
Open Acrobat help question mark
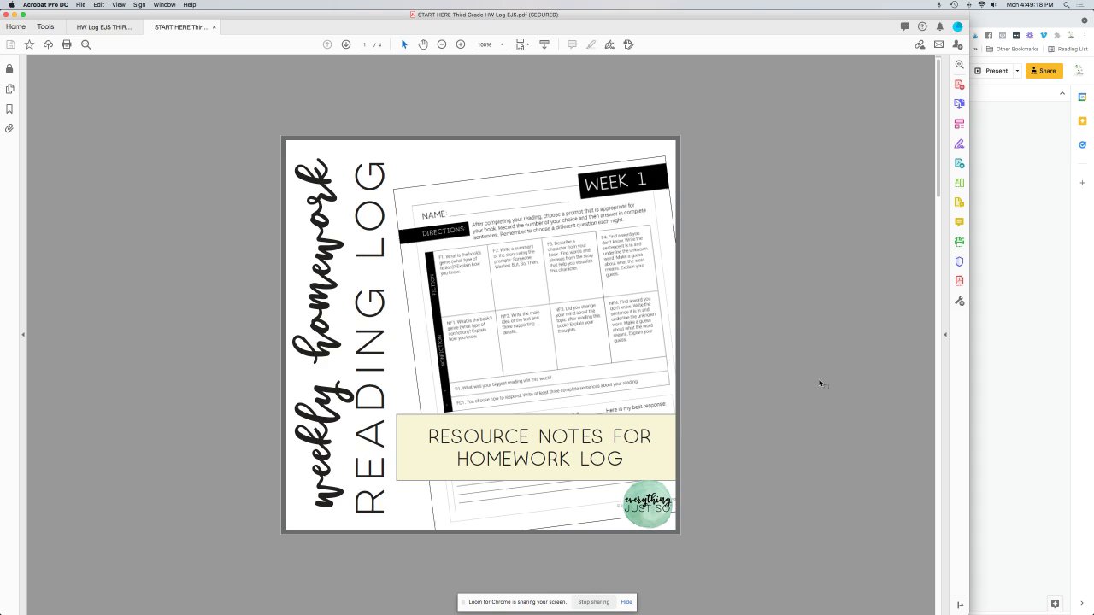click(x=922, y=26)
